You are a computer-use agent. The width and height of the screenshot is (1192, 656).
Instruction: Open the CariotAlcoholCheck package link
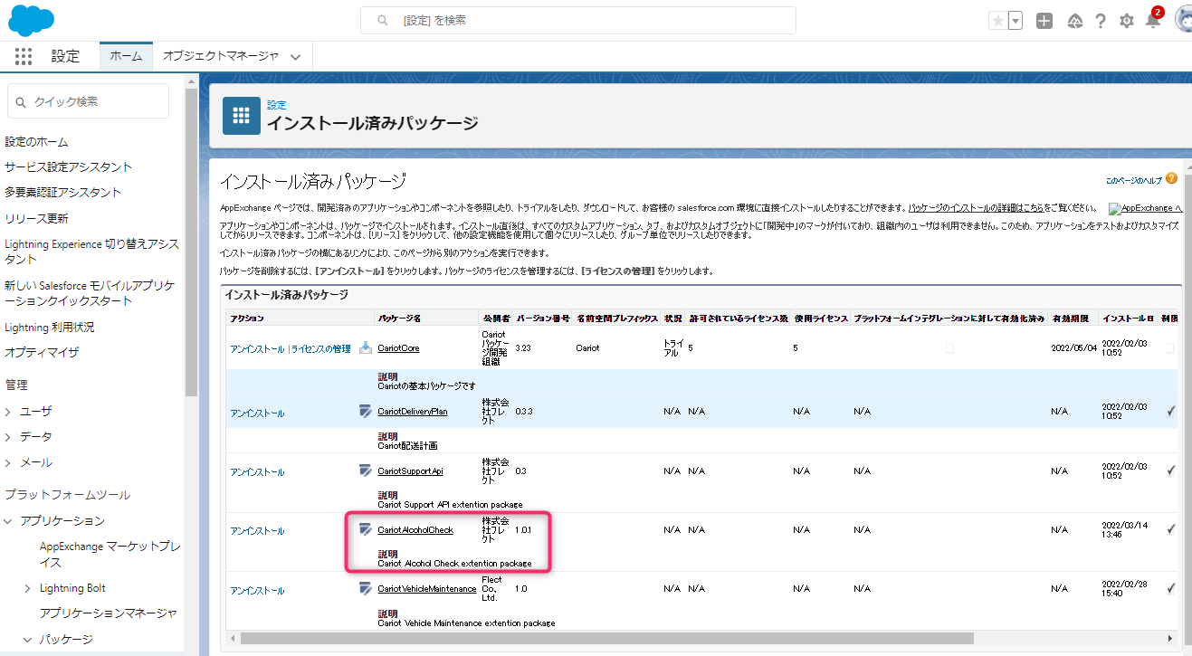pyautogui.click(x=415, y=529)
